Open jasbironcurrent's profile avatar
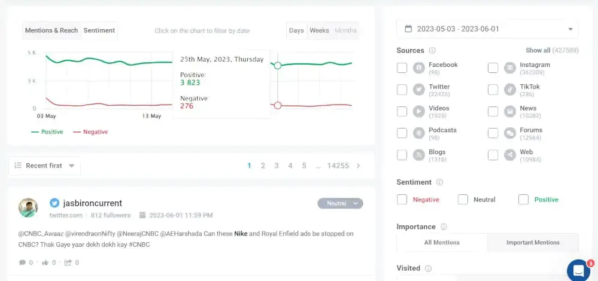The height and width of the screenshot is (281, 598). click(x=28, y=207)
